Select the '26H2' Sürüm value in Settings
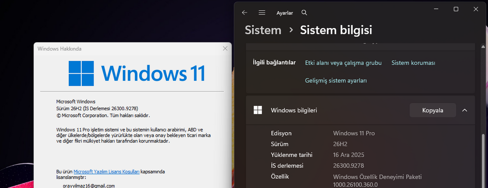Screen dimensions: 488x188 (340, 144)
